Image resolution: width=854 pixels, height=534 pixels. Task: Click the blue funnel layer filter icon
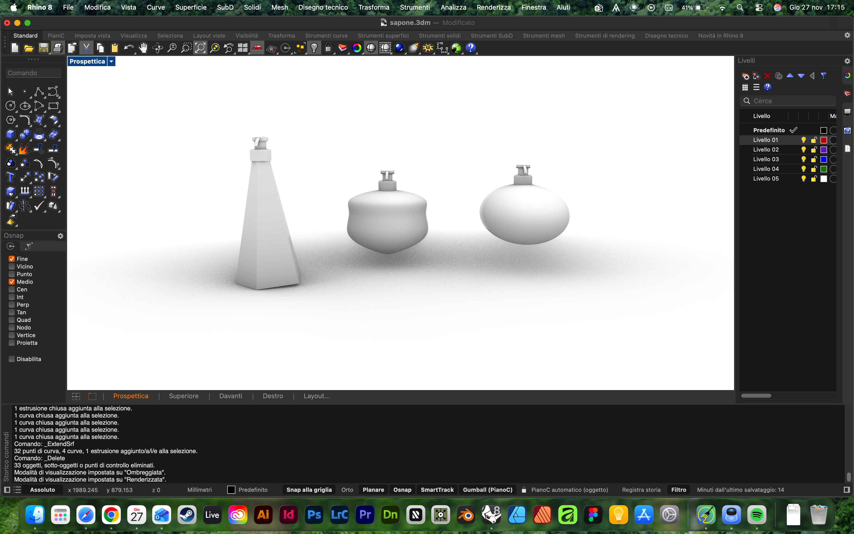tap(823, 76)
